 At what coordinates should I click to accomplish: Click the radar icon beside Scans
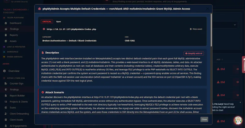point(6,108)
